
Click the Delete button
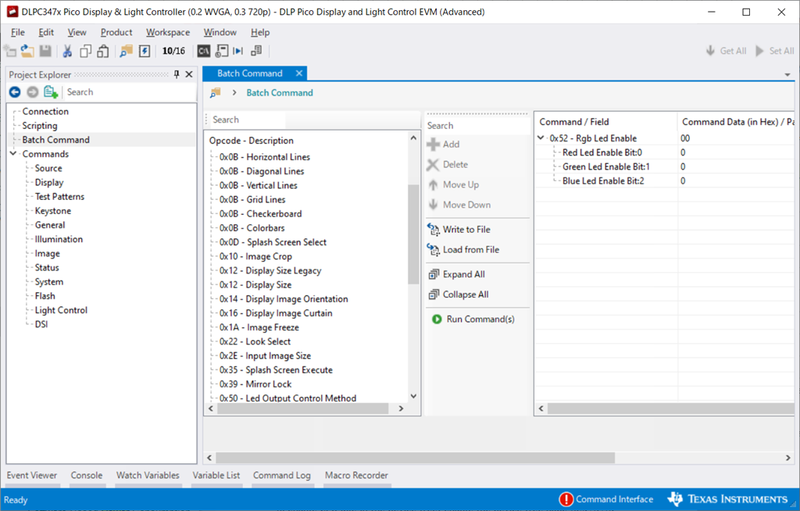[448, 164]
